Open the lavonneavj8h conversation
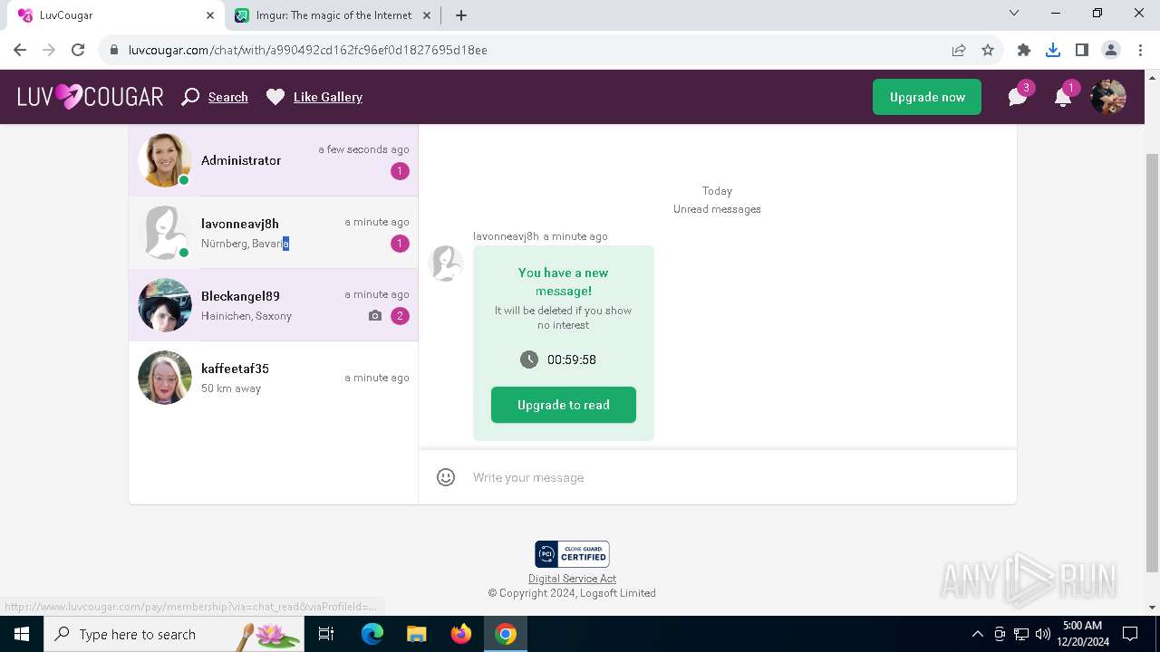The width and height of the screenshot is (1160, 652). click(273, 233)
